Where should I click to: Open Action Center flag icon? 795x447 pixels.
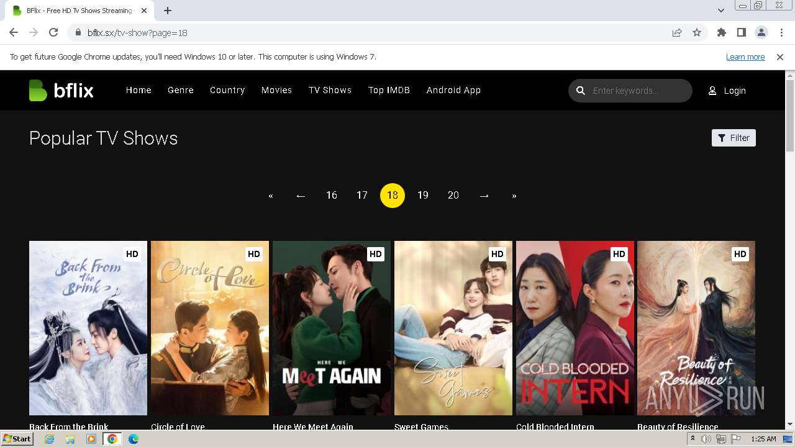(736, 439)
